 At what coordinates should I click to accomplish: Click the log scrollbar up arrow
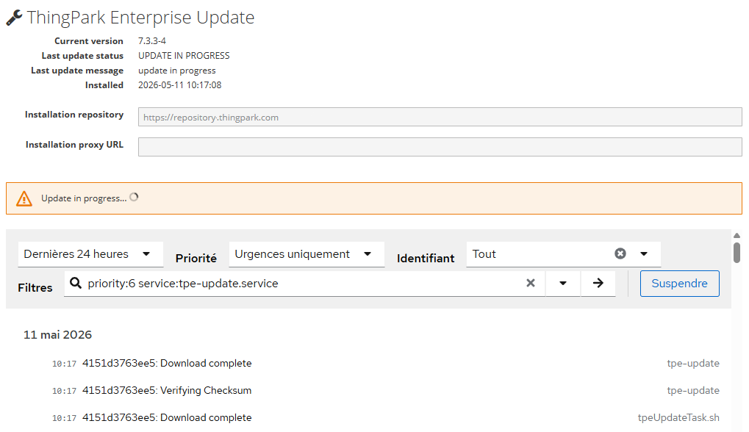coord(737,236)
